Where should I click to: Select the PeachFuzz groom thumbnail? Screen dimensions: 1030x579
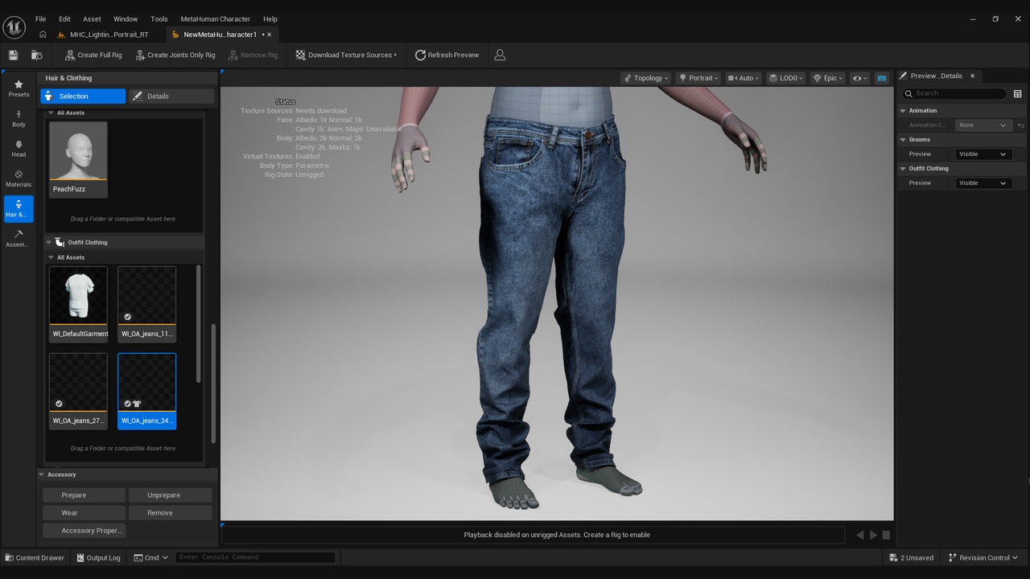(x=78, y=158)
